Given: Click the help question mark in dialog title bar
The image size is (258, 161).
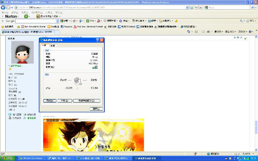Looking at the screenshot, I should coord(97,40).
